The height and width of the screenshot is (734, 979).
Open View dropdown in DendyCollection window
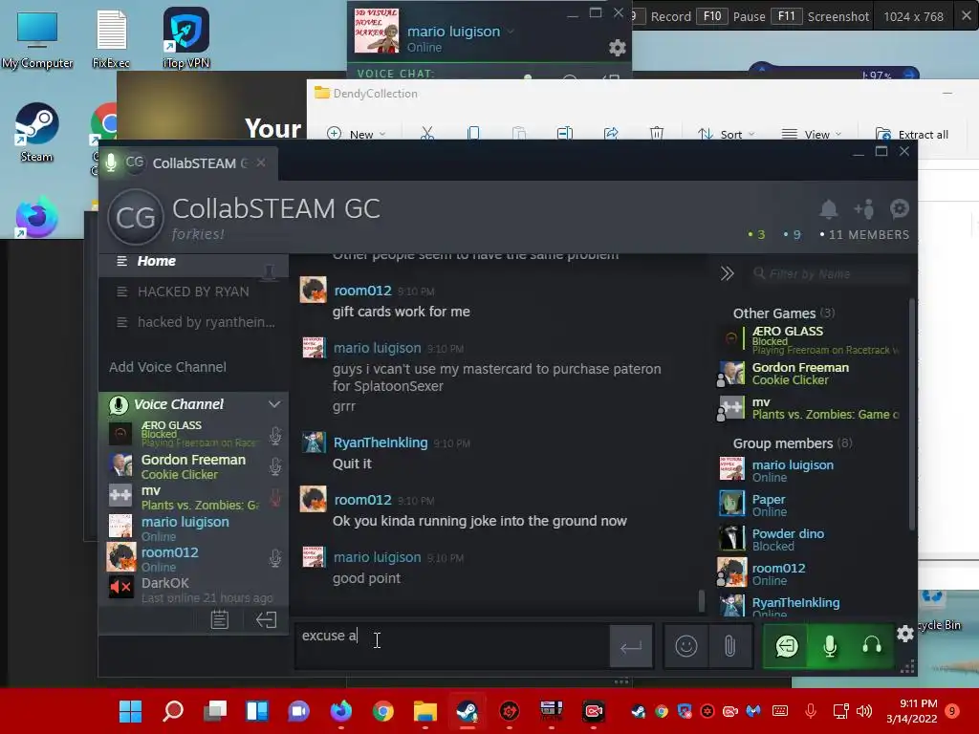(811, 134)
